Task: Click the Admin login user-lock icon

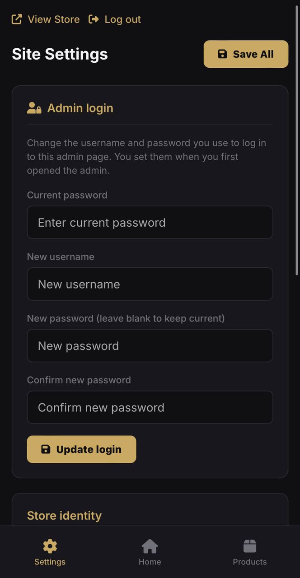Action: (34, 108)
